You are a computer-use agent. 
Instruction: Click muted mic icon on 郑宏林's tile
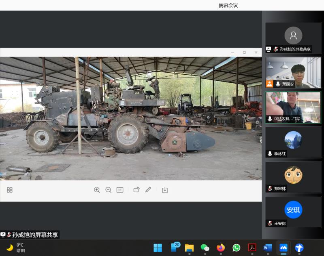[270, 189]
